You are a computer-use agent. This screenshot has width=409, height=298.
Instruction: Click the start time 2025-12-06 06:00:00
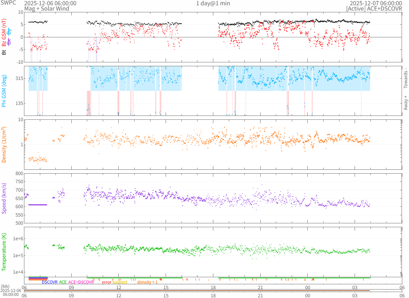[50, 3]
